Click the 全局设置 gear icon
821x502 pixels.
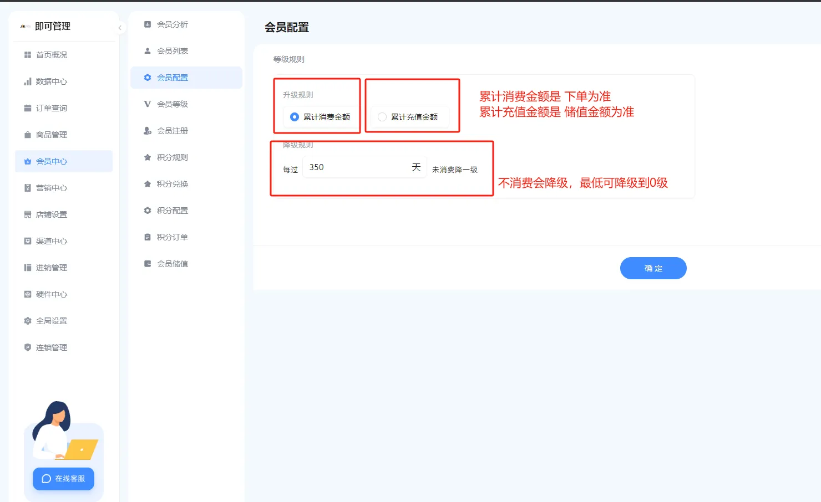(x=28, y=321)
